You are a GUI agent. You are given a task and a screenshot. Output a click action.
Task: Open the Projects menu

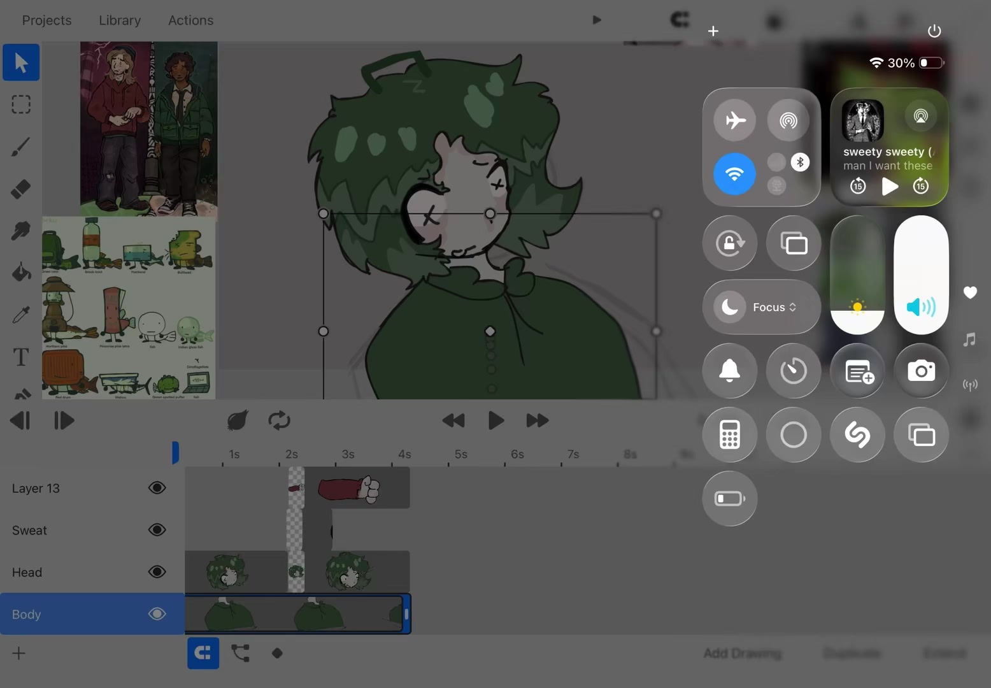[47, 20]
